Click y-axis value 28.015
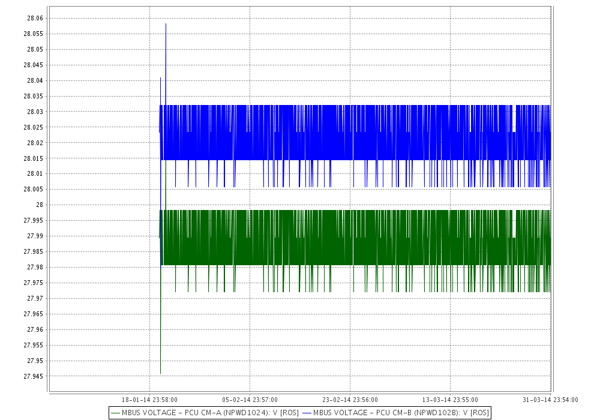Screen dimensions: 600x420 [34, 158]
